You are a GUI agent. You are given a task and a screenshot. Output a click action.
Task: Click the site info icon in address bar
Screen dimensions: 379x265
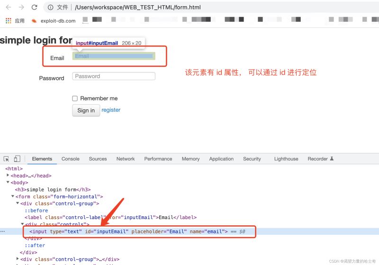tap(50, 8)
